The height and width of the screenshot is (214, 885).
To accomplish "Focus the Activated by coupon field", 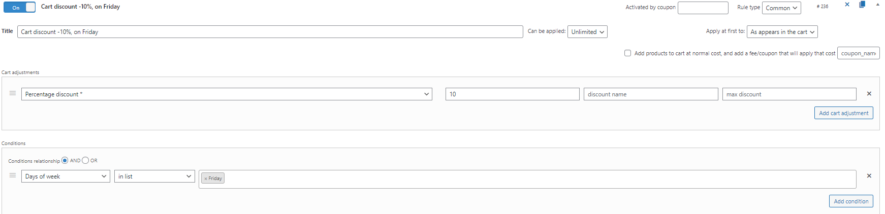I will 703,8.
